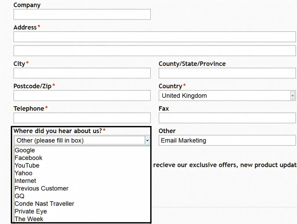Click the Fax input field

click(227, 118)
